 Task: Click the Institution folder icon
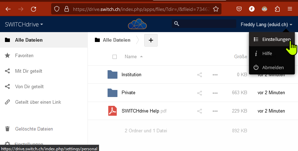(112, 74)
